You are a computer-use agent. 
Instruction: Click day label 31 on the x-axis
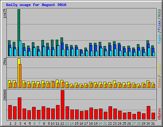tap(153, 124)
